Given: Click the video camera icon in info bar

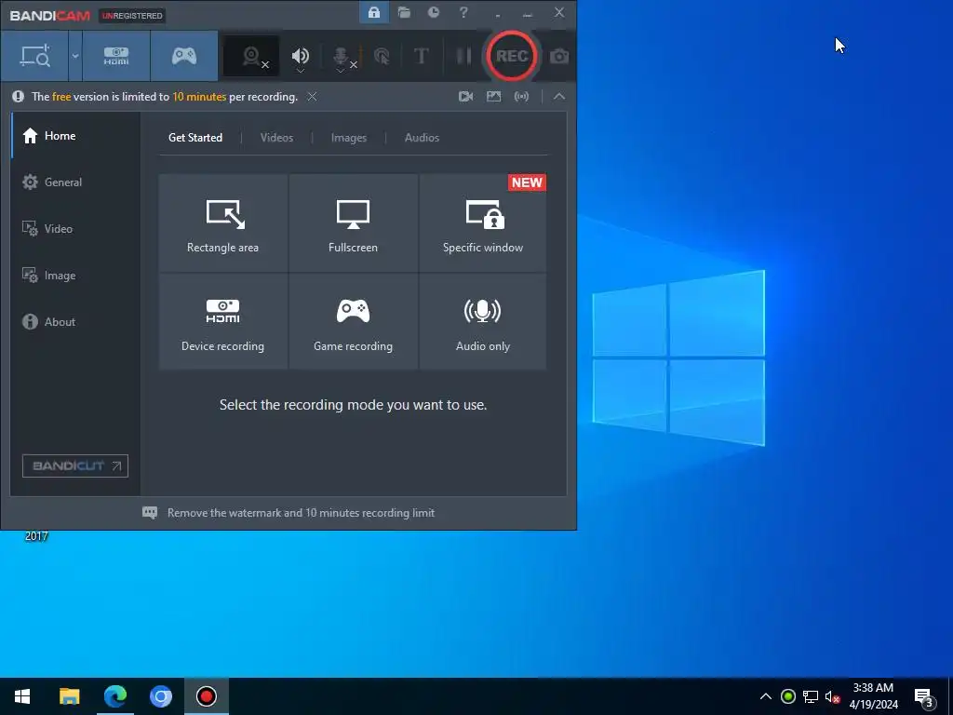Looking at the screenshot, I should (465, 97).
